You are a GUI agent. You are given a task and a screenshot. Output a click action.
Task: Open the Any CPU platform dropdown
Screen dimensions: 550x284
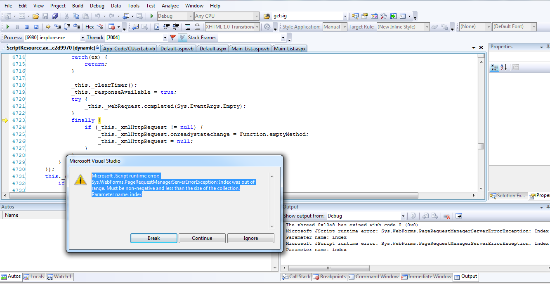[257, 16]
